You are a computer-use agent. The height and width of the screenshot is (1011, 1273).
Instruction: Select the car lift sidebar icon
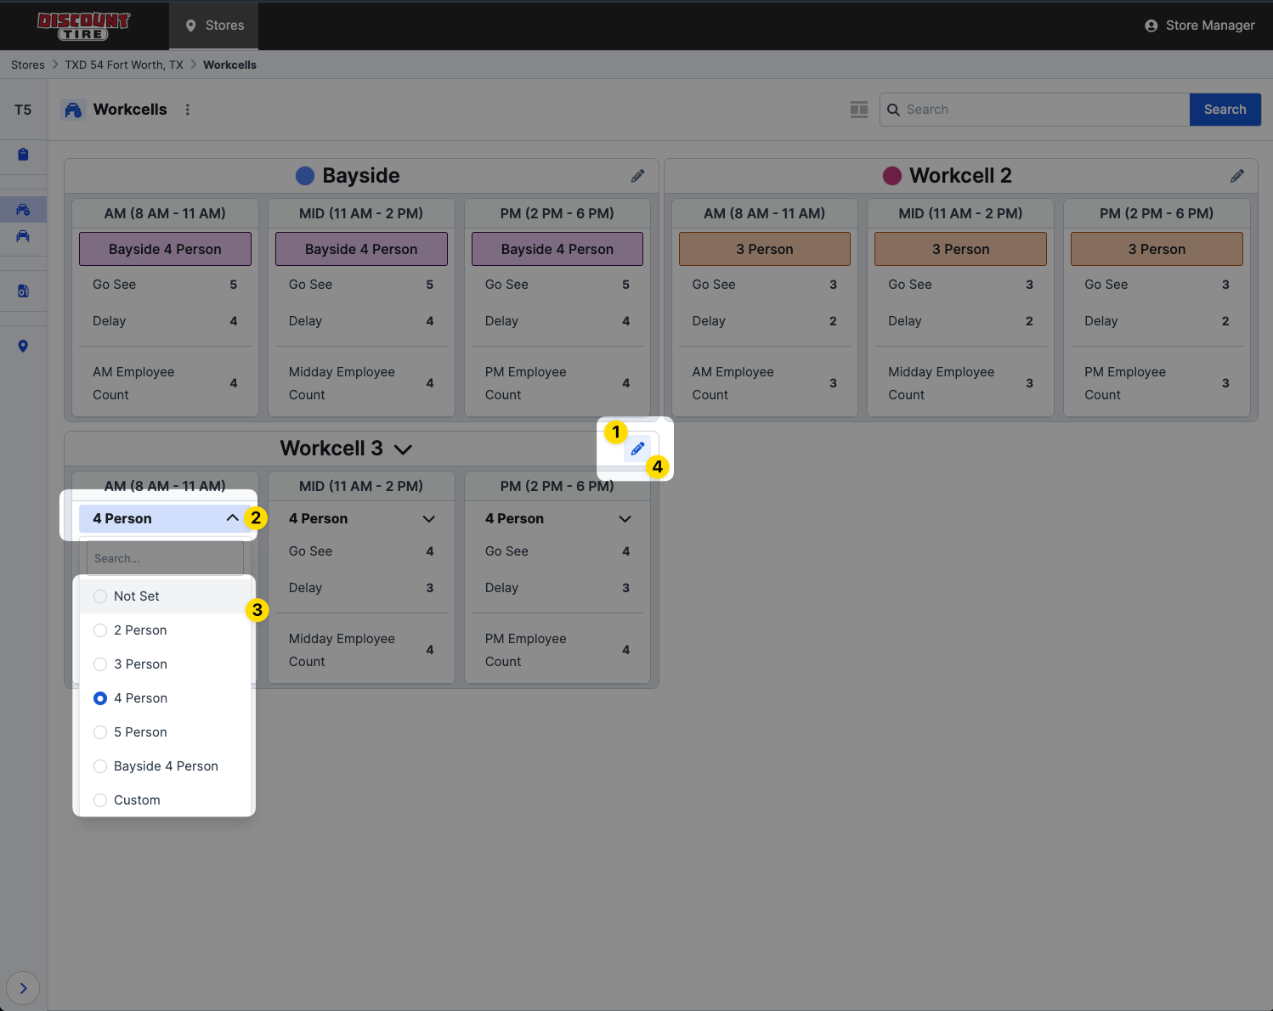(x=23, y=236)
